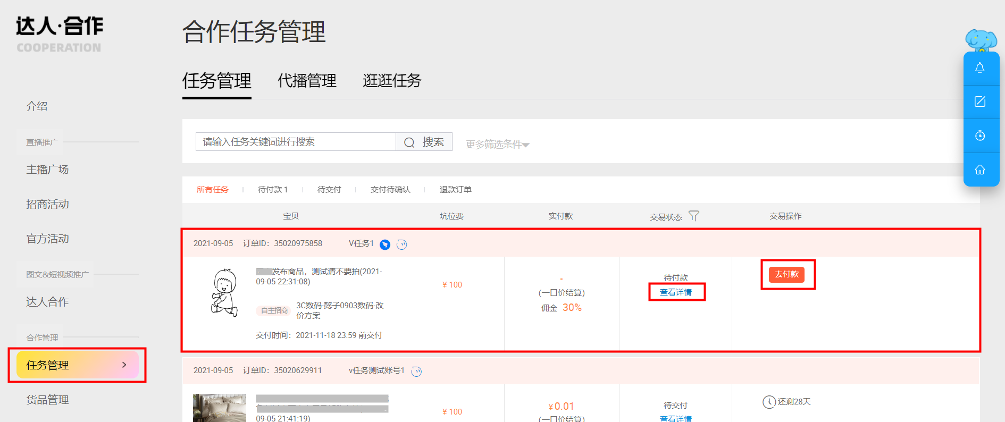
Task: Click the clock icon next to v任务测试账号1
Action: tap(417, 372)
